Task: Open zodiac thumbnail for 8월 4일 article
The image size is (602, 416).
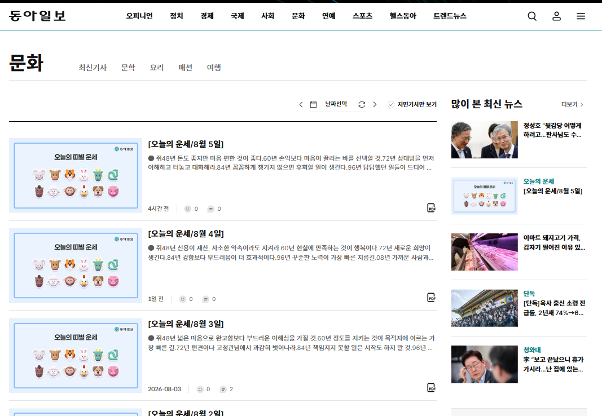Action: click(76, 265)
